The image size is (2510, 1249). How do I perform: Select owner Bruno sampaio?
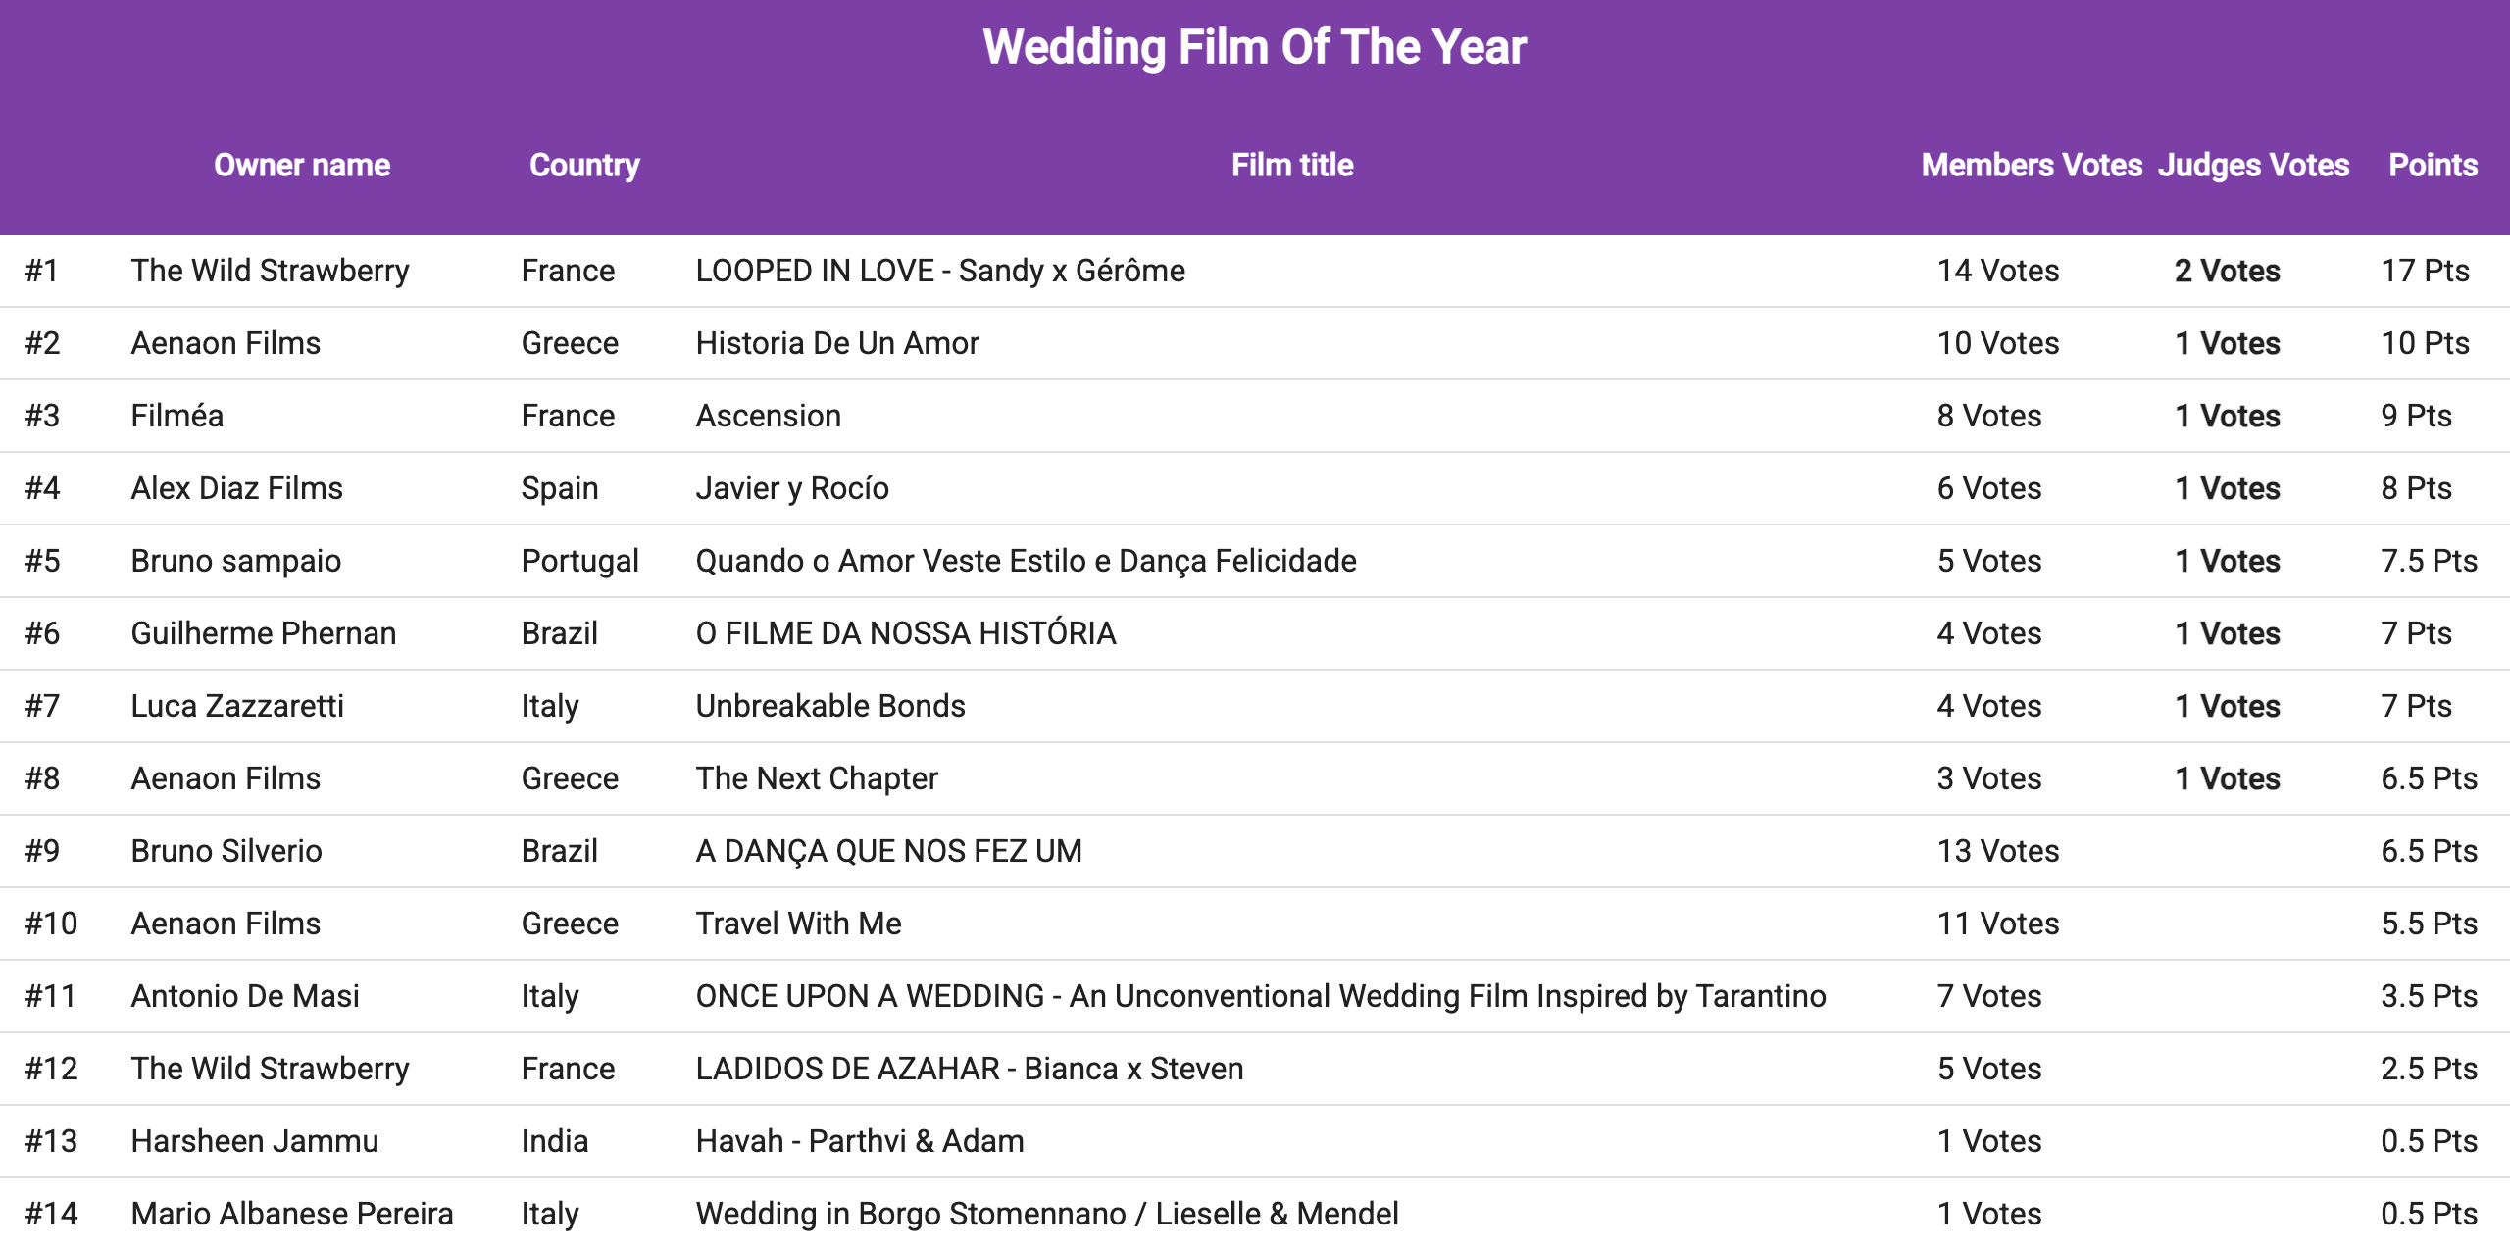235,561
